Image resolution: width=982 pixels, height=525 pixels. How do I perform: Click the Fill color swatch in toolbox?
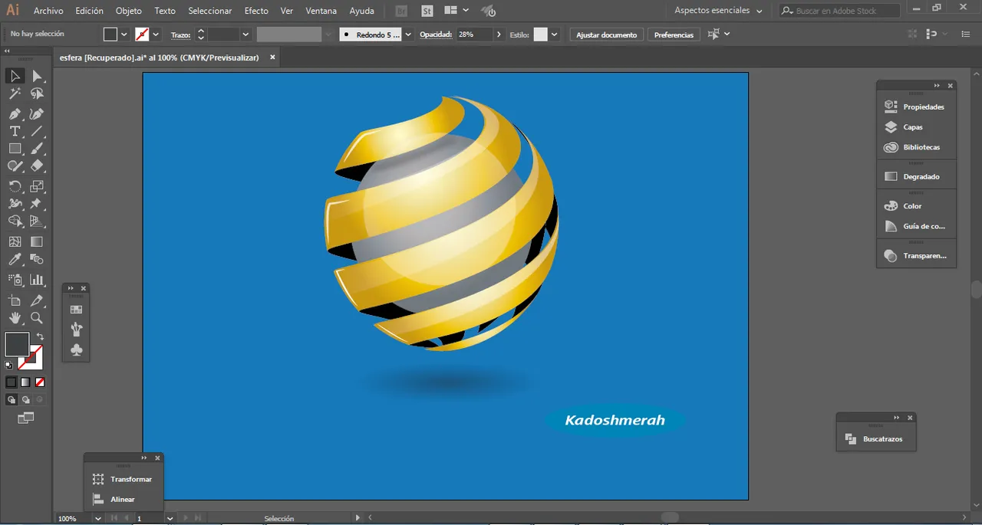[x=16, y=344]
